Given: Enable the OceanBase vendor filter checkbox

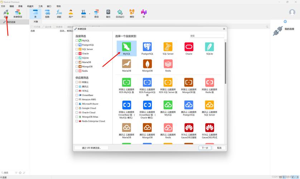Looking at the screenshot, I should (x=77, y=95).
